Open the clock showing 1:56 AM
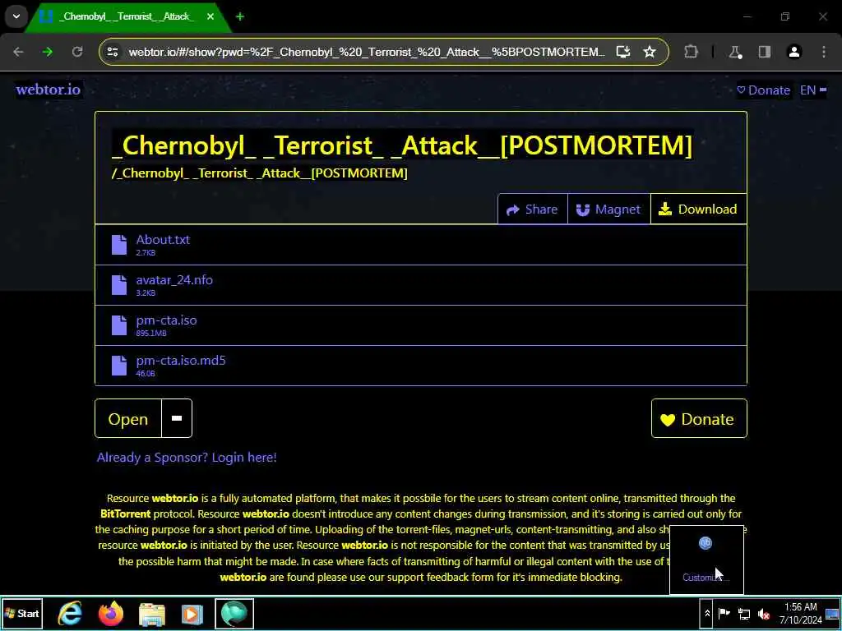Image resolution: width=842 pixels, height=631 pixels. (801, 613)
